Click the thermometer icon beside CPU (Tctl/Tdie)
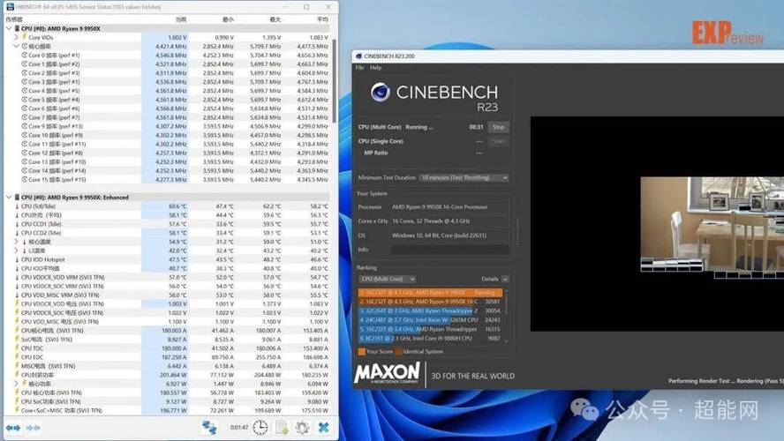 pyautogui.click(x=17, y=206)
